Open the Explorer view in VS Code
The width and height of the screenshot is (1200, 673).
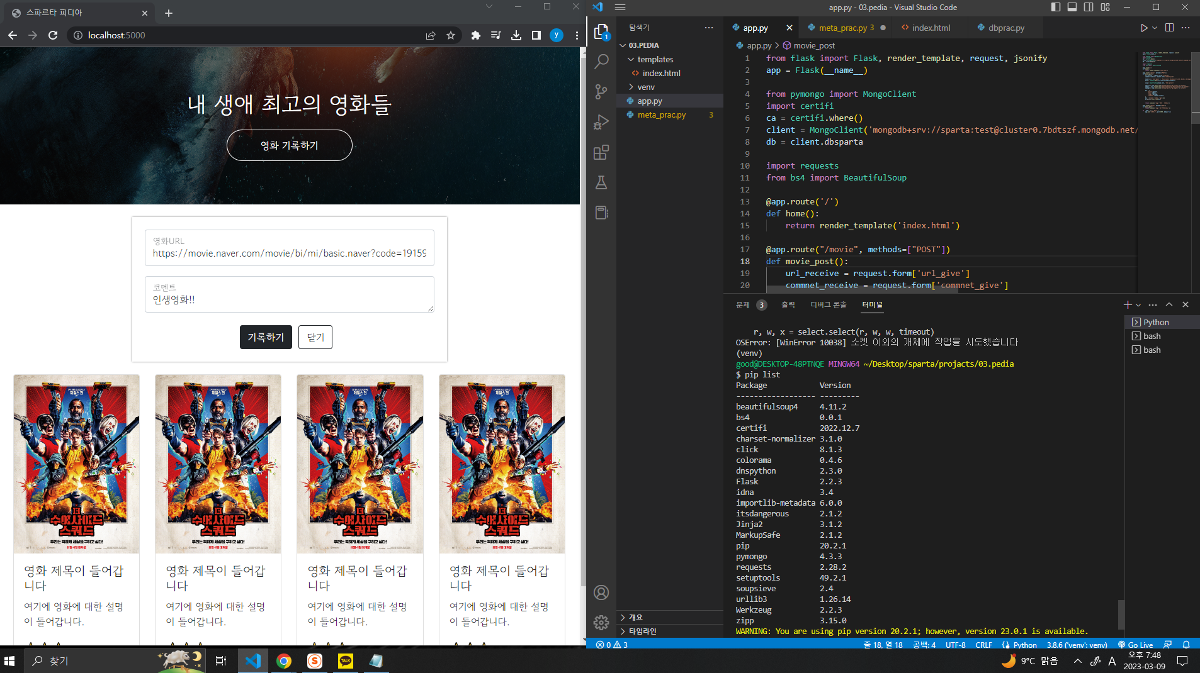(601, 31)
